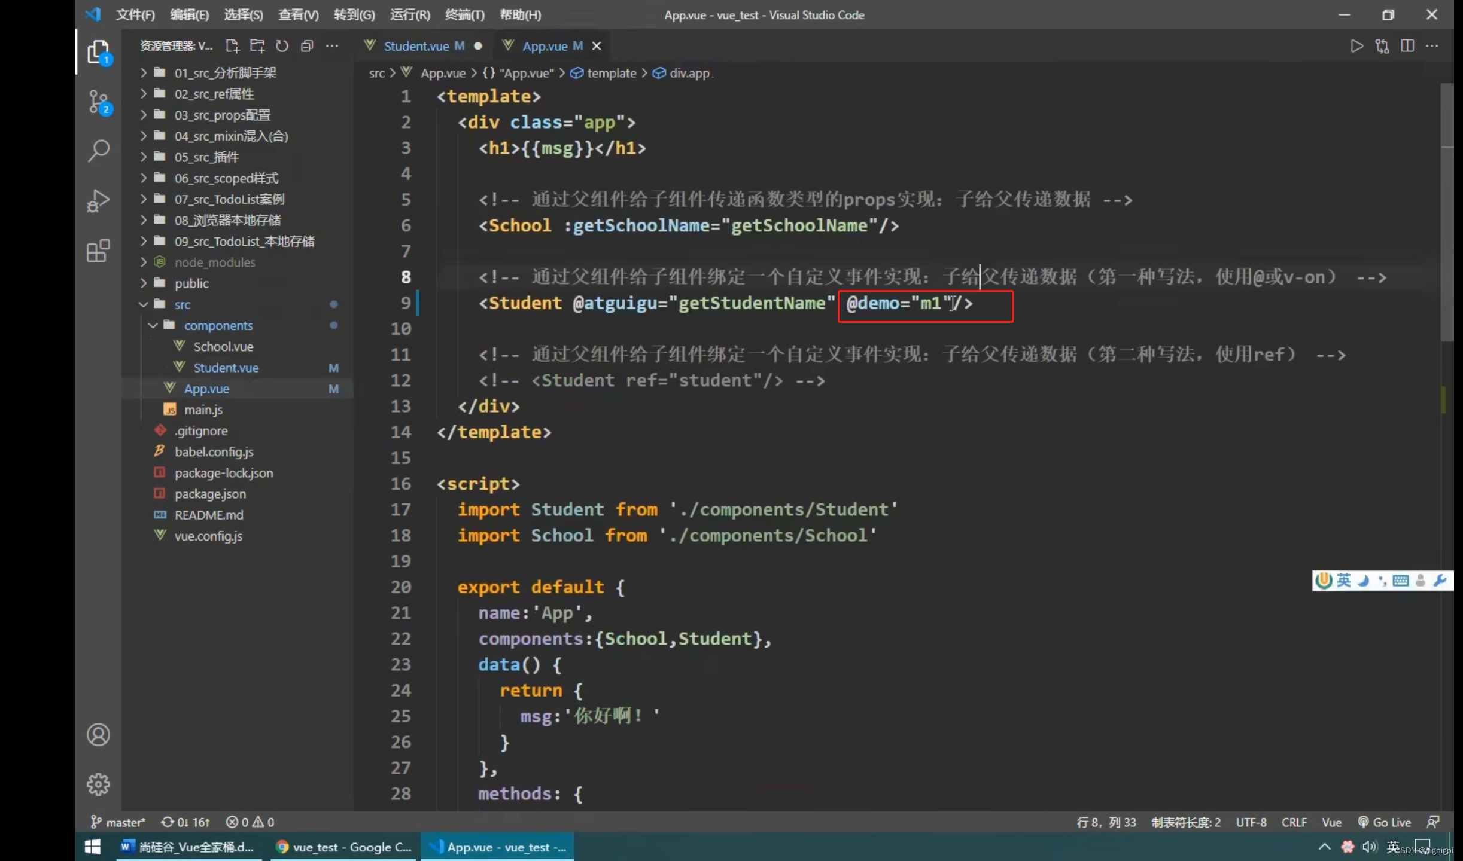The height and width of the screenshot is (861, 1463).
Task: Click the New Folder icon in explorer
Action: click(x=257, y=46)
